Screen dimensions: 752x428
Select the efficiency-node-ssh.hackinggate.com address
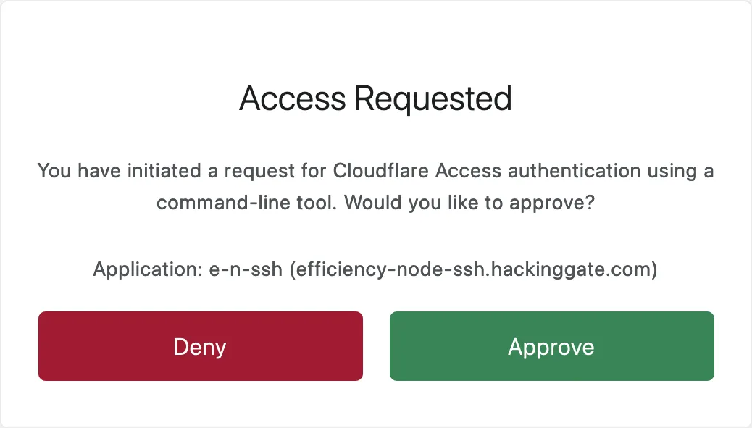click(470, 269)
